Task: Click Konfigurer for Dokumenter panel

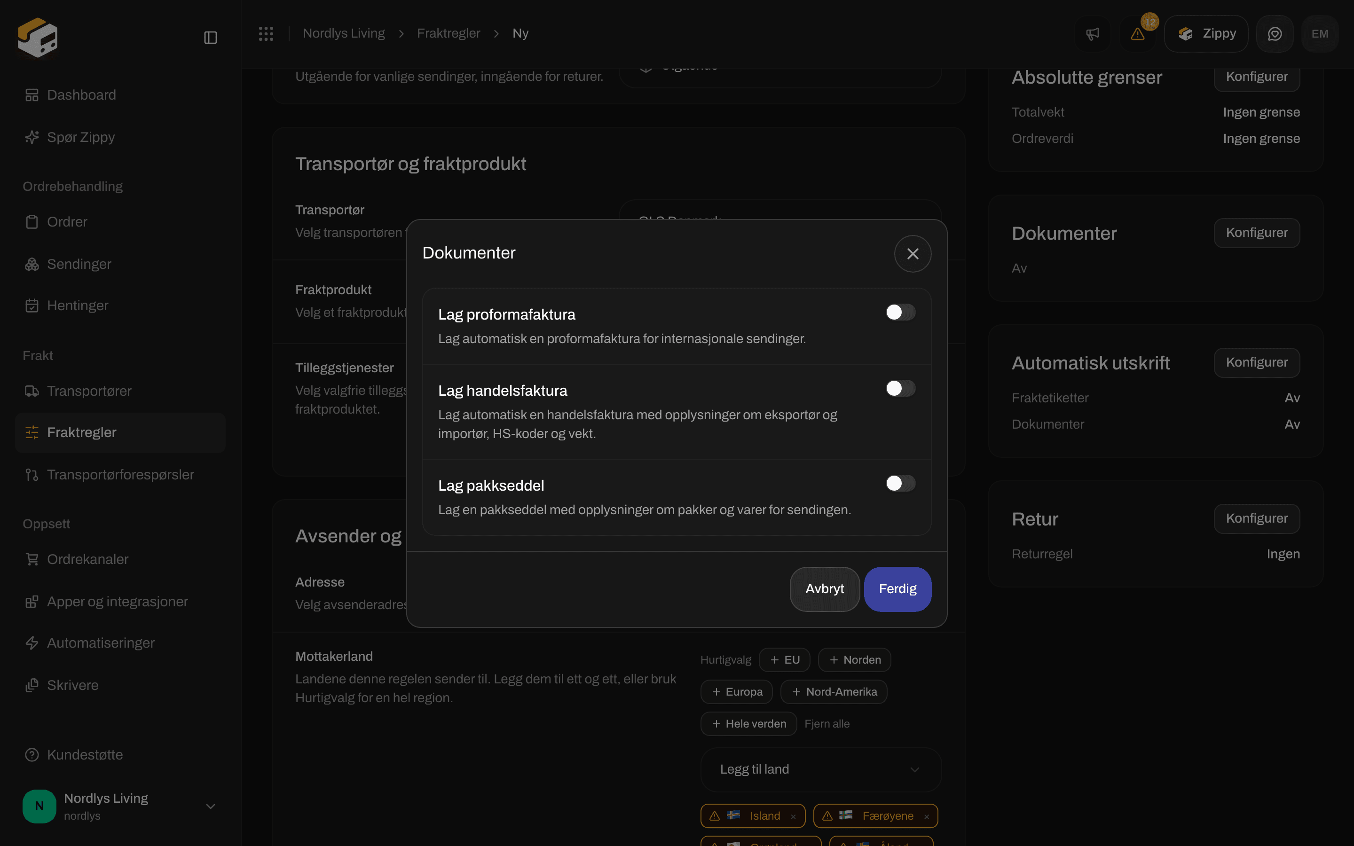Action: pyautogui.click(x=1257, y=233)
